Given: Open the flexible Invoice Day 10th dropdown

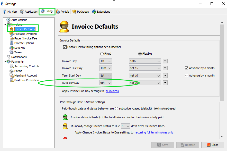Looking at the screenshot, I should [145, 61].
